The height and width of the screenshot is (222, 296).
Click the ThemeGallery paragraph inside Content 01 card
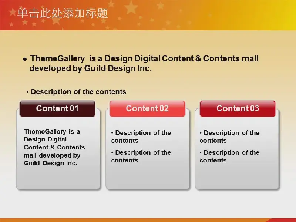pos(54,147)
